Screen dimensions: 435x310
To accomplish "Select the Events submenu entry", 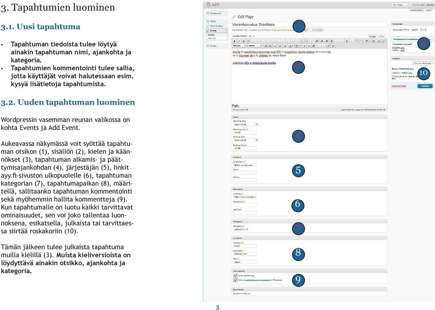I will pyautogui.click(x=211, y=35).
